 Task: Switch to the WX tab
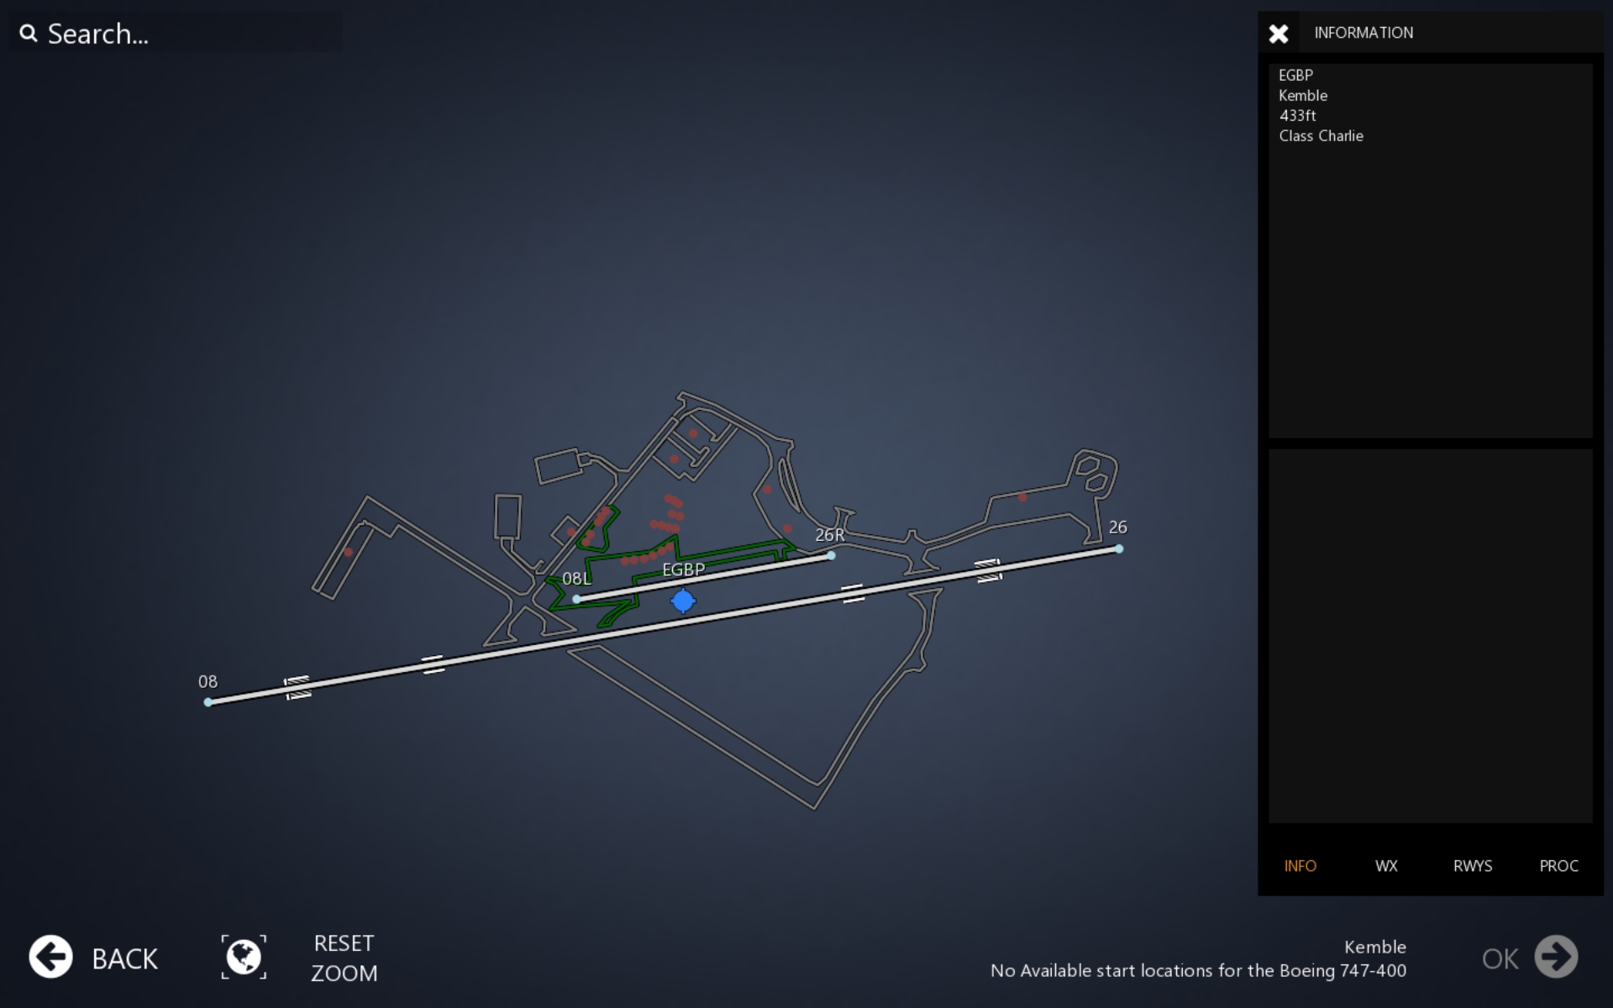pyautogui.click(x=1386, y=866)
